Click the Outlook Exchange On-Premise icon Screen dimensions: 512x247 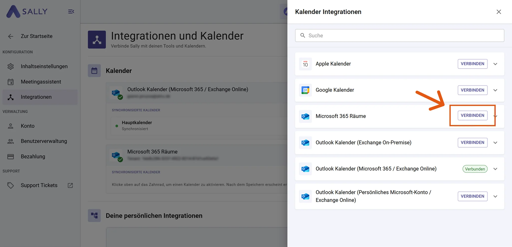pos(305,143)
